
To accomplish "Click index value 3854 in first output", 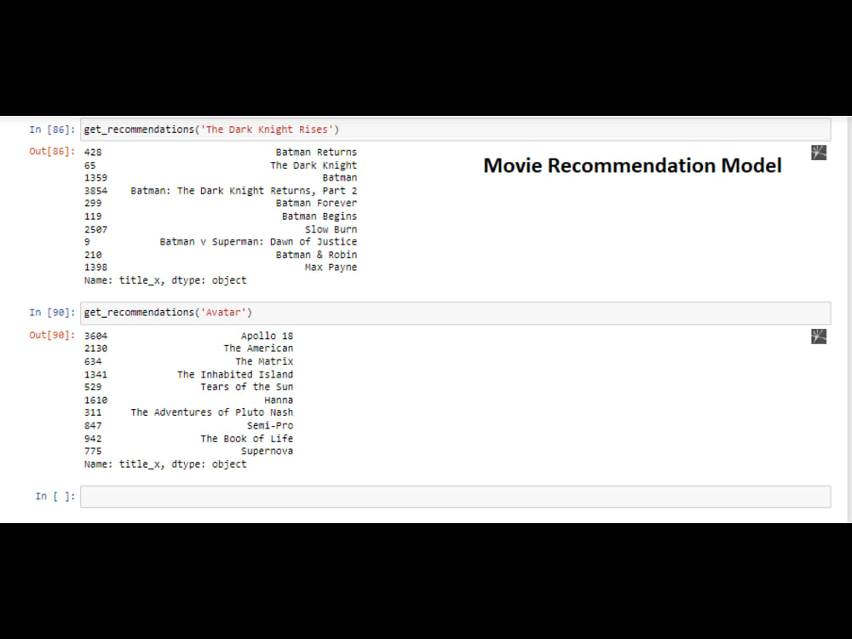I will tap(95, 191).
